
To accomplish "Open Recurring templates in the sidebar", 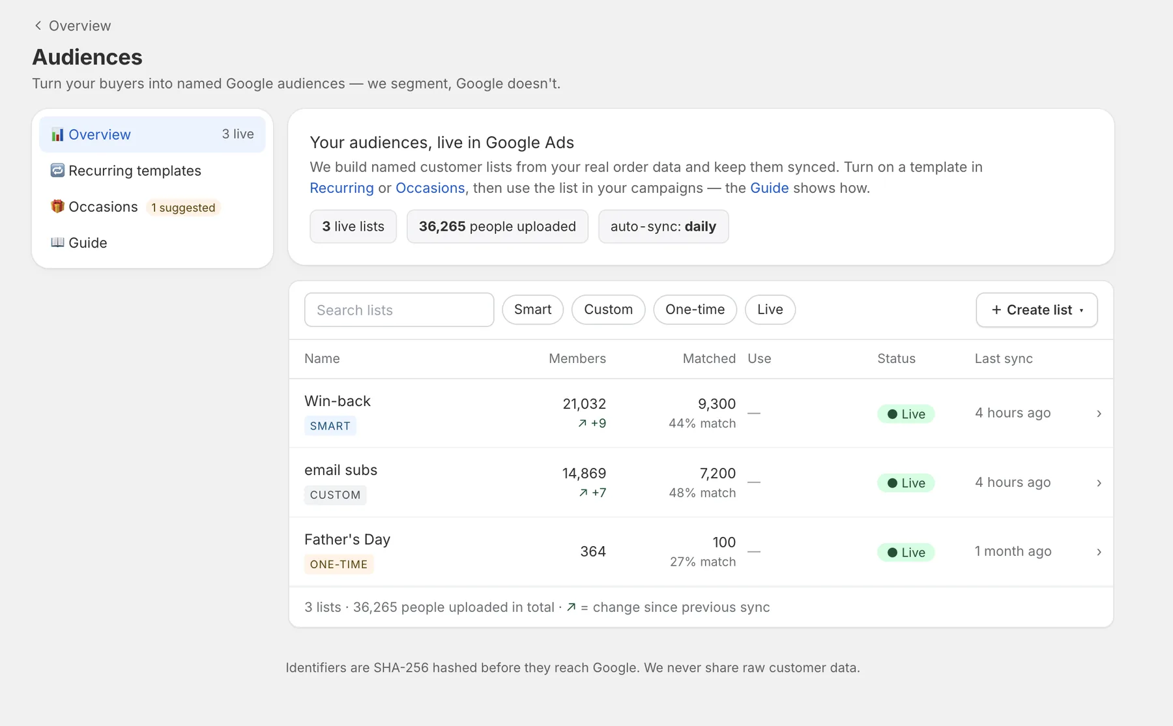I will point(152,171).
